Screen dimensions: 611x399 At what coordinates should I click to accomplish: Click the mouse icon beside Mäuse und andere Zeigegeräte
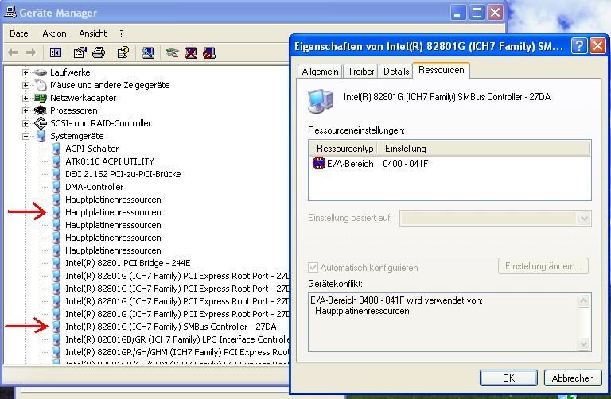[41, 85]
